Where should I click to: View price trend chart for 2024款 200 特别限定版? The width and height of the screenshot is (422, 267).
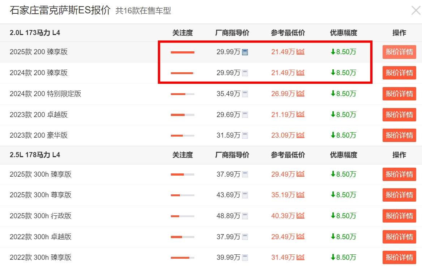pyautogui.click(x=300, y=94)
